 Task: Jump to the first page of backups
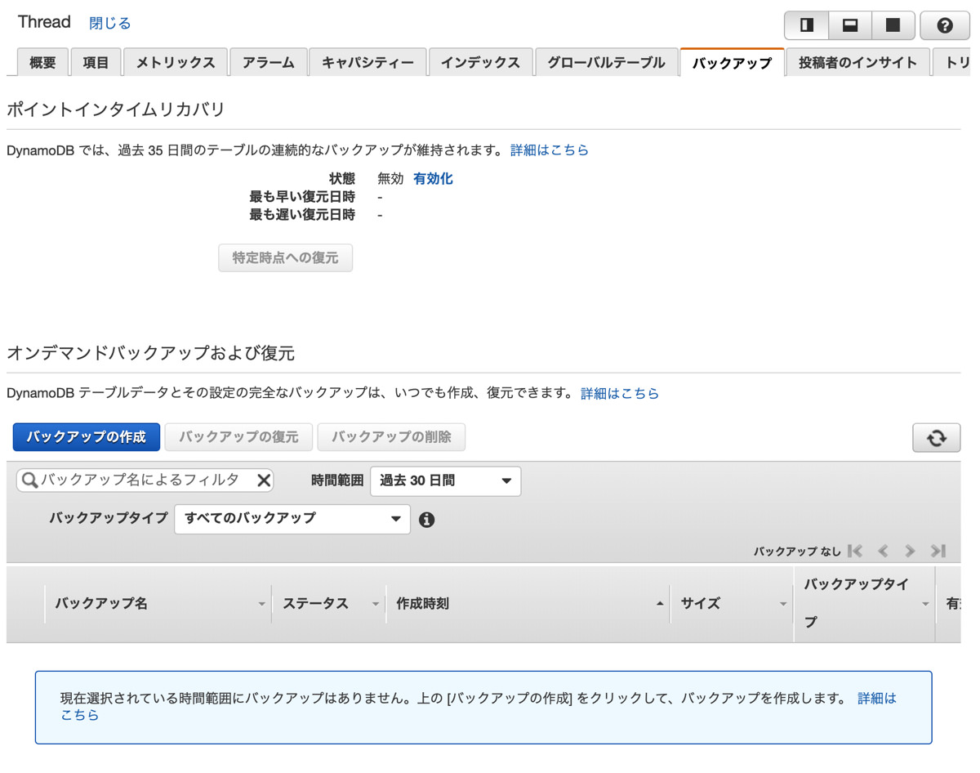click(x=856, y=551)
